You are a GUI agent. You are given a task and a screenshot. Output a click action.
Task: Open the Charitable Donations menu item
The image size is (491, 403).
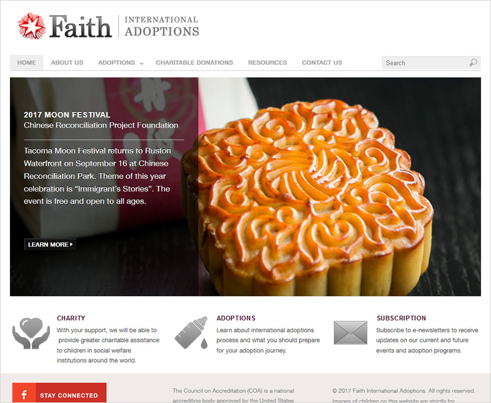(195, 63)
